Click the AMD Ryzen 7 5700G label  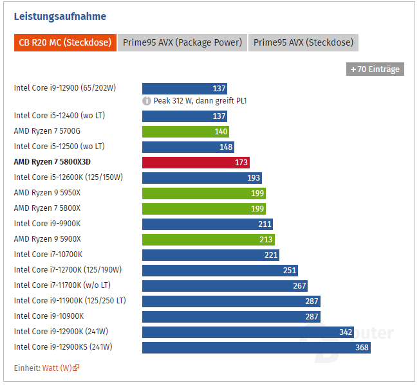[x=47, y=131]
